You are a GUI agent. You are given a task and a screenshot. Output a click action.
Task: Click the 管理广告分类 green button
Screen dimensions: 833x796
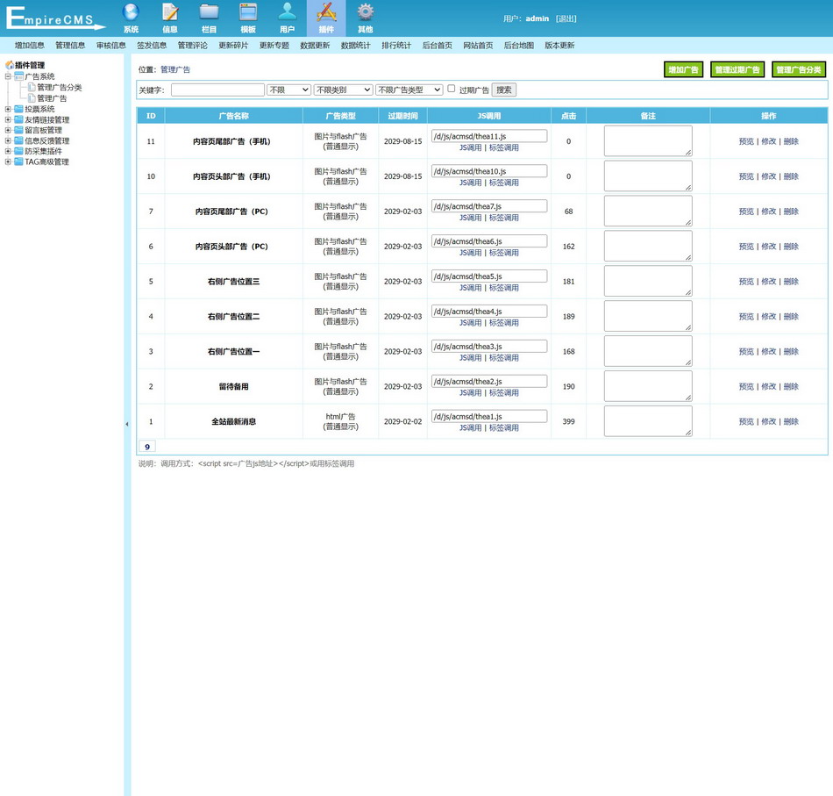(x=799, y=69)
